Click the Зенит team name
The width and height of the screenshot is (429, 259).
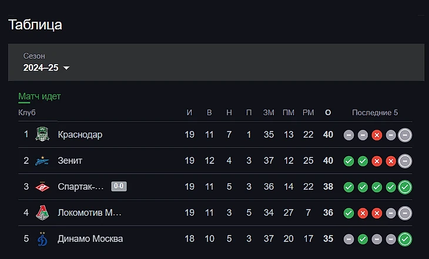point(70,160)
